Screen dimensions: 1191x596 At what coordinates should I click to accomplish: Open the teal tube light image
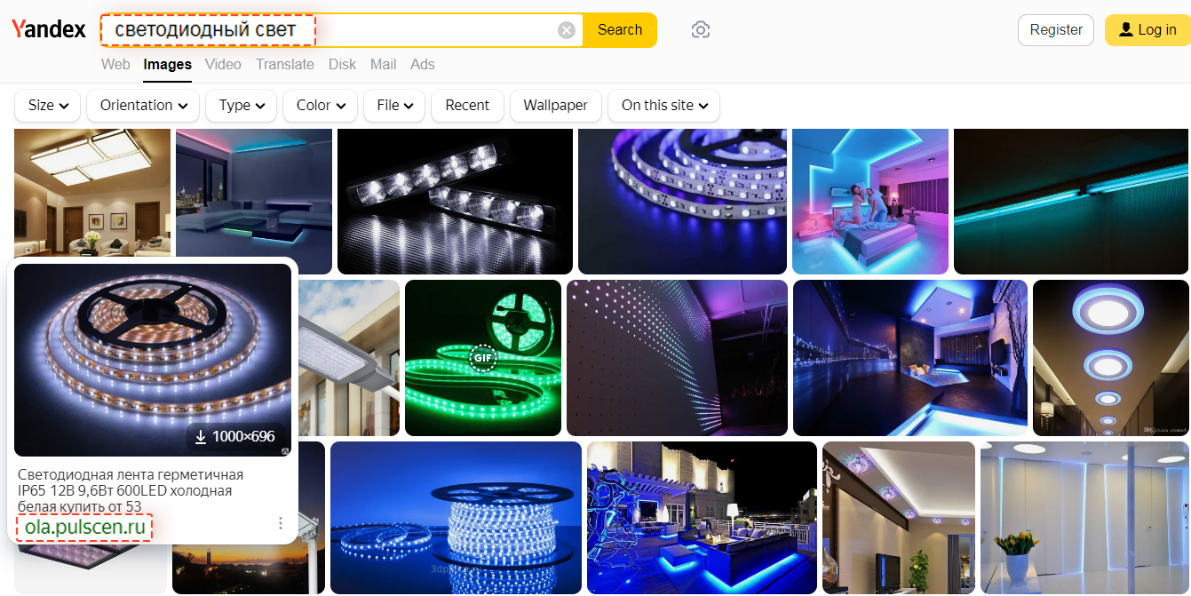[x=1071, y=202]
